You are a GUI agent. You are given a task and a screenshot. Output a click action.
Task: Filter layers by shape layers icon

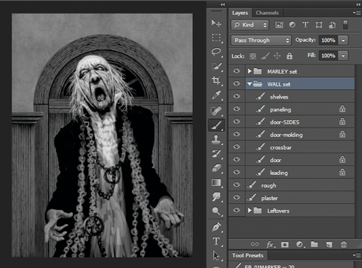[x=319, y=24]
